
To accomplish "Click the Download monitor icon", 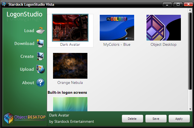I will (x=40, y=43).
